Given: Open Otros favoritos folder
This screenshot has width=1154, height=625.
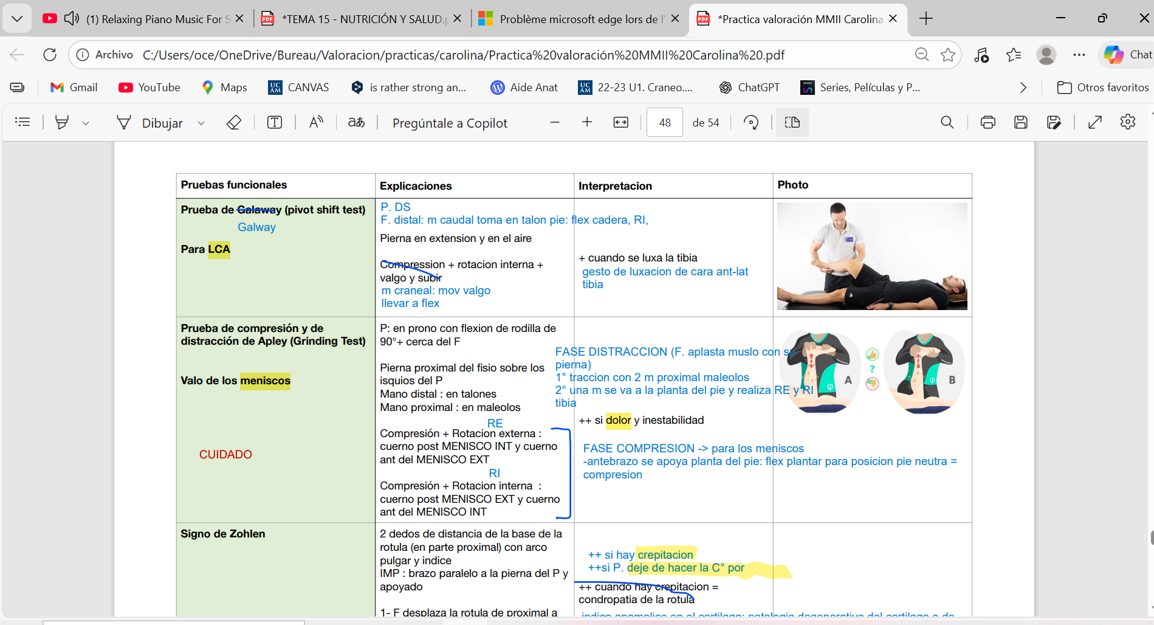Looking at the screenshot, I should [x=1103, y=88].
